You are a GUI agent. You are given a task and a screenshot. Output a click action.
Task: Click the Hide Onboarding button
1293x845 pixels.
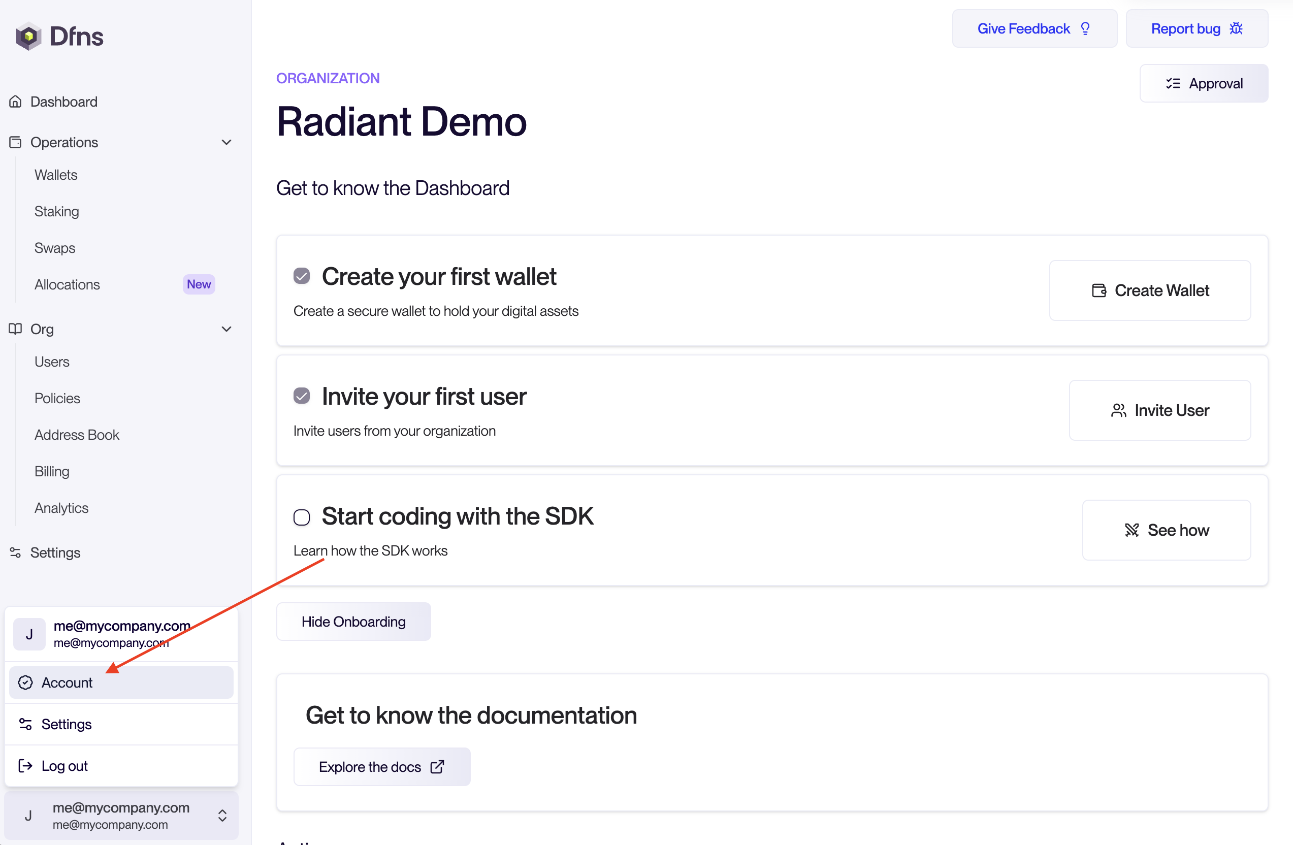(353, 621)
